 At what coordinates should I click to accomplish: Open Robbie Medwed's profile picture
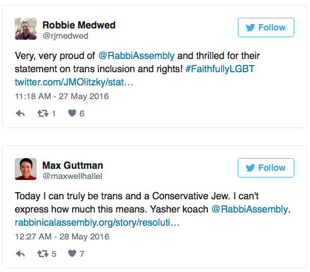coord(25,28)
